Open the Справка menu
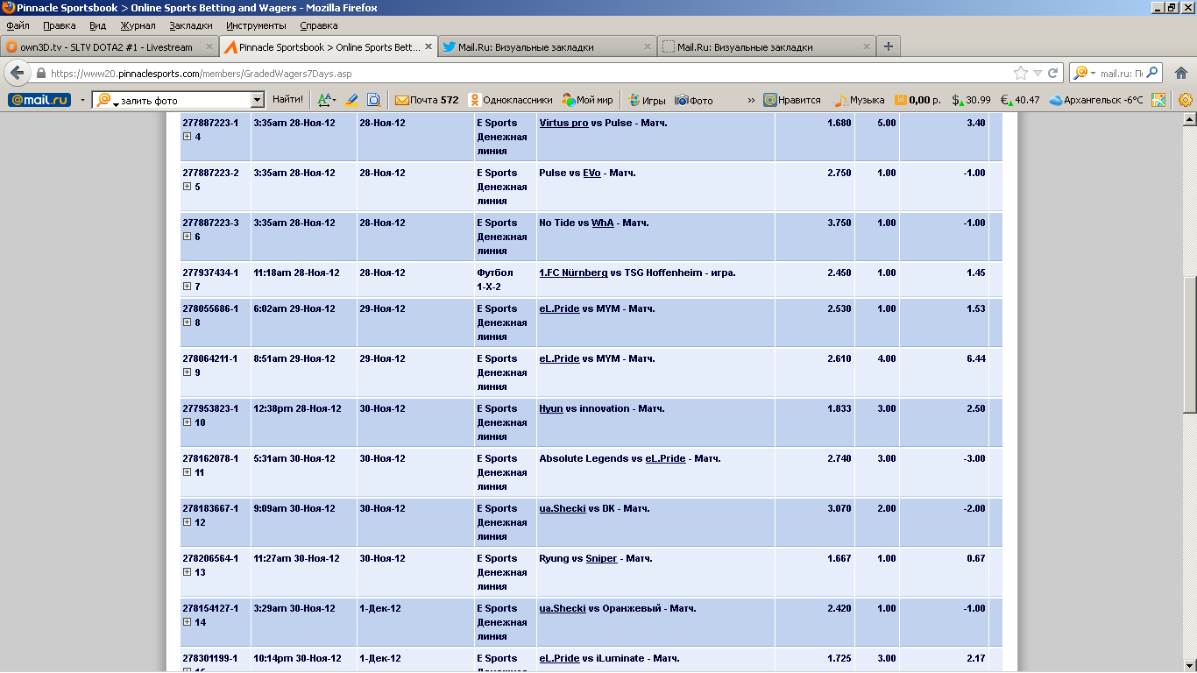 tap(319, 25)
